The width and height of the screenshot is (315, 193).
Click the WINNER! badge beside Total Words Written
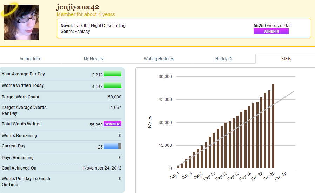(113, 124)
